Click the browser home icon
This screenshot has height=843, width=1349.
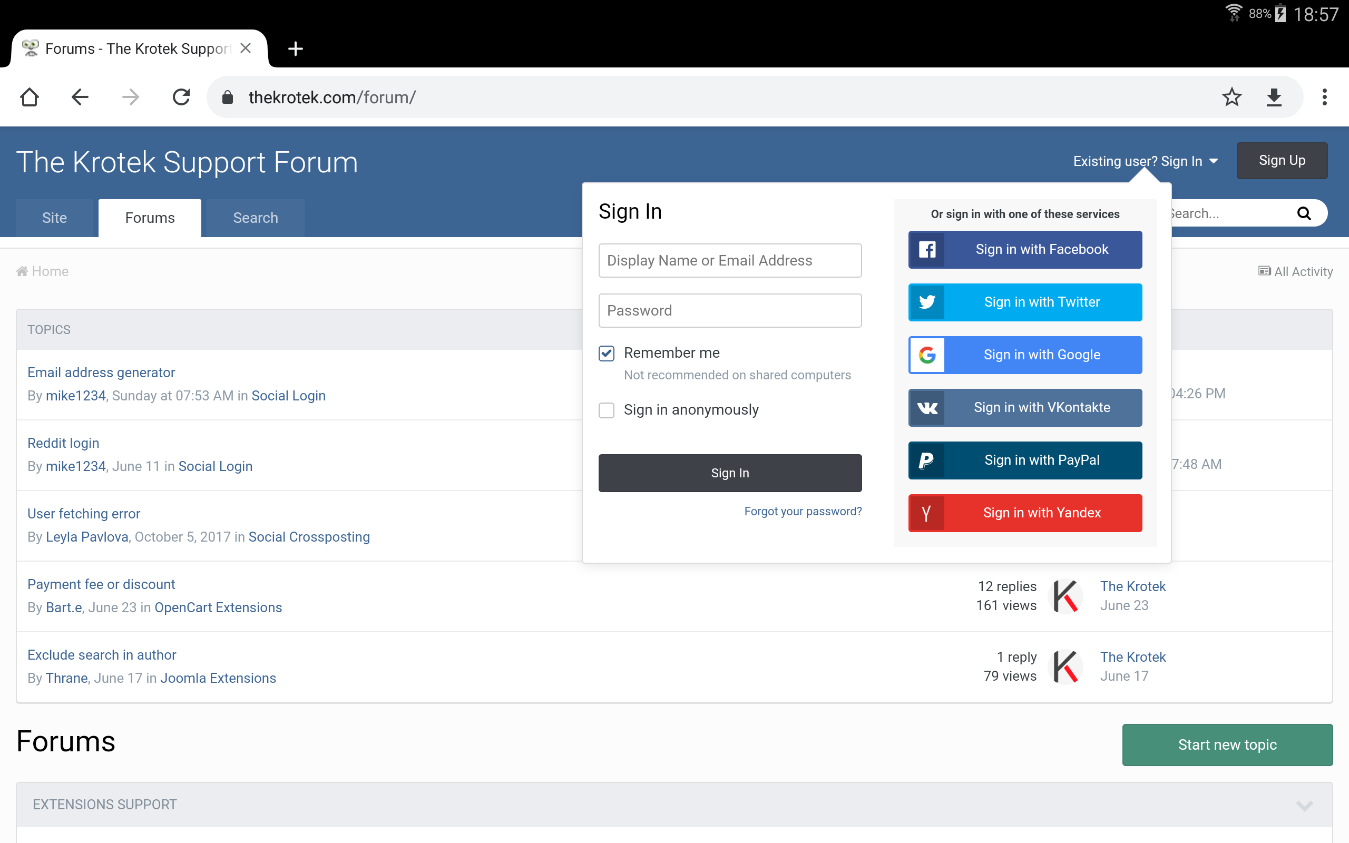(x=29, y=97)
